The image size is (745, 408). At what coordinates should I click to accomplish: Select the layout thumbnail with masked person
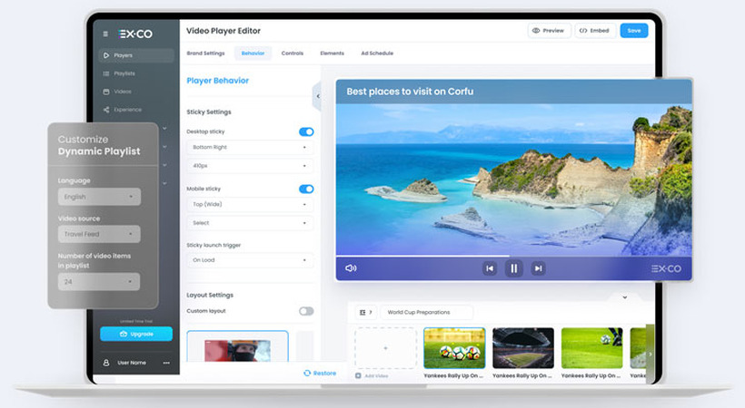tap(237, 346)
